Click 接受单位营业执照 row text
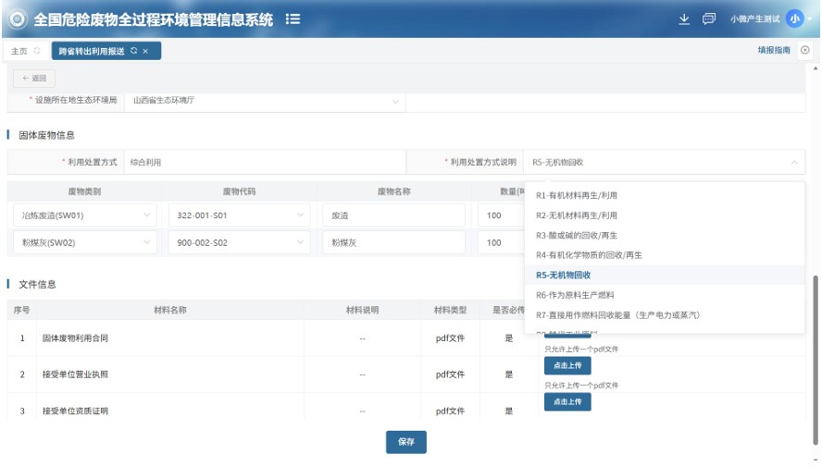This screenshot has width=822, height=466. (x=75, y=374)
